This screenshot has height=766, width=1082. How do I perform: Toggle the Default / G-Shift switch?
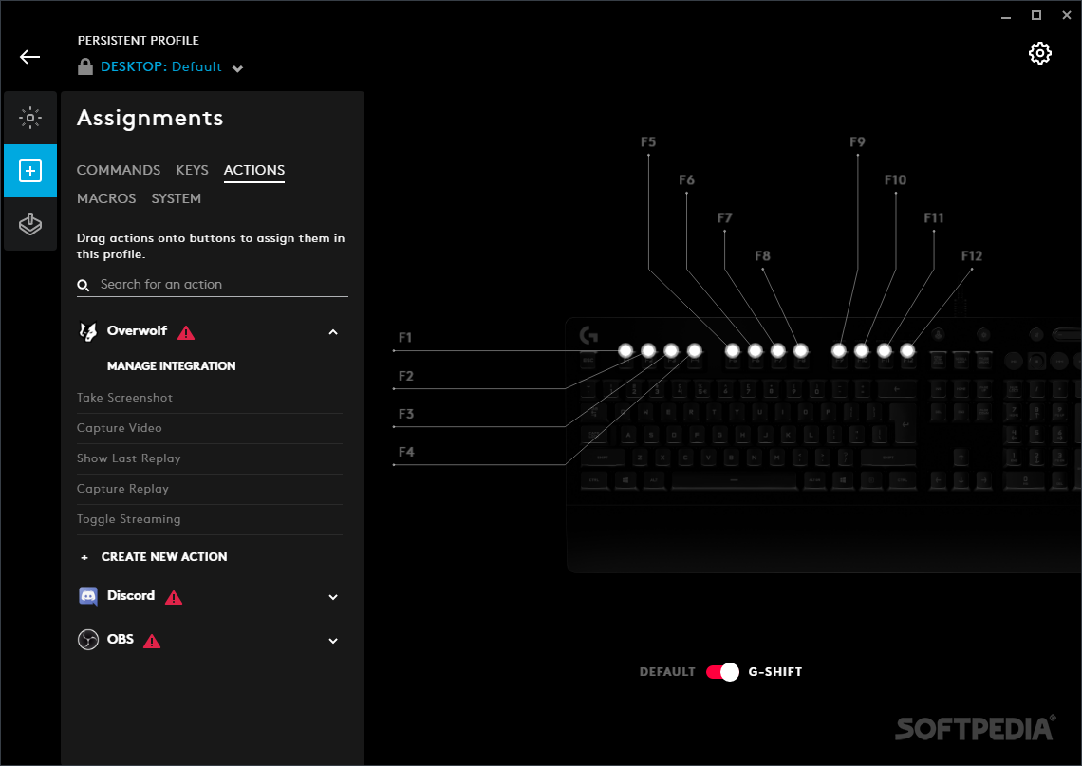point(722,671)
